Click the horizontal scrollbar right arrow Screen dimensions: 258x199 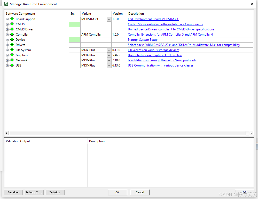click(251, 133)
